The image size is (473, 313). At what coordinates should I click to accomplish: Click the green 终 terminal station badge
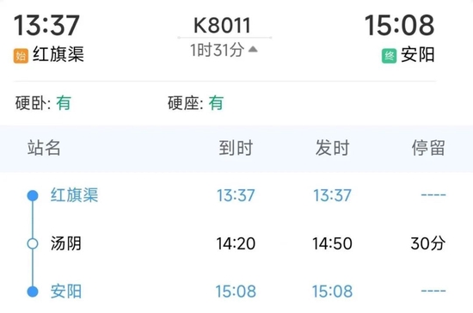point(389,56)
